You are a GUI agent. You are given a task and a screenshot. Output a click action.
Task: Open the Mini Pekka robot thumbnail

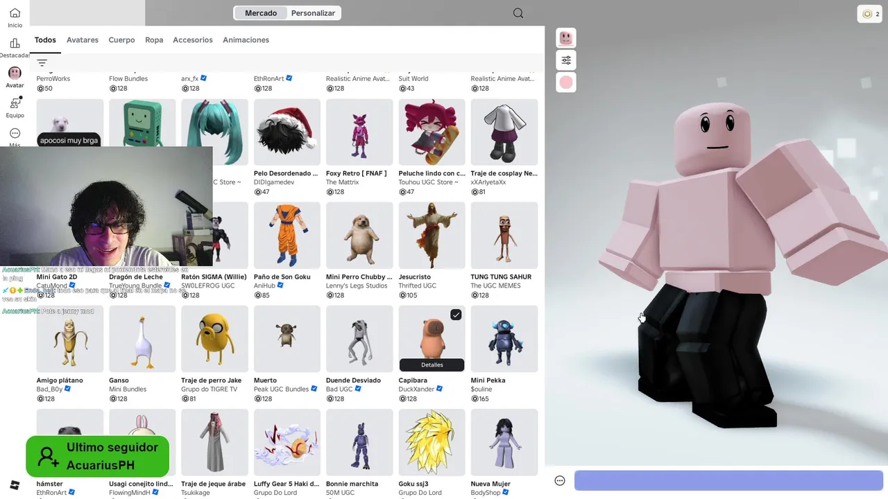click(x=504, y=339)
